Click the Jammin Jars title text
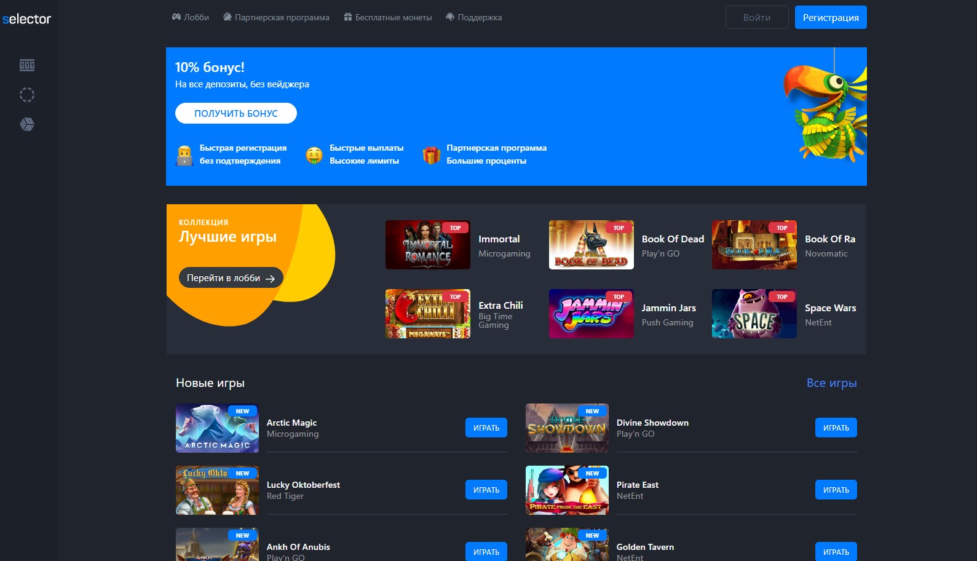Viewport: 977px width, 561px height. 669,308
